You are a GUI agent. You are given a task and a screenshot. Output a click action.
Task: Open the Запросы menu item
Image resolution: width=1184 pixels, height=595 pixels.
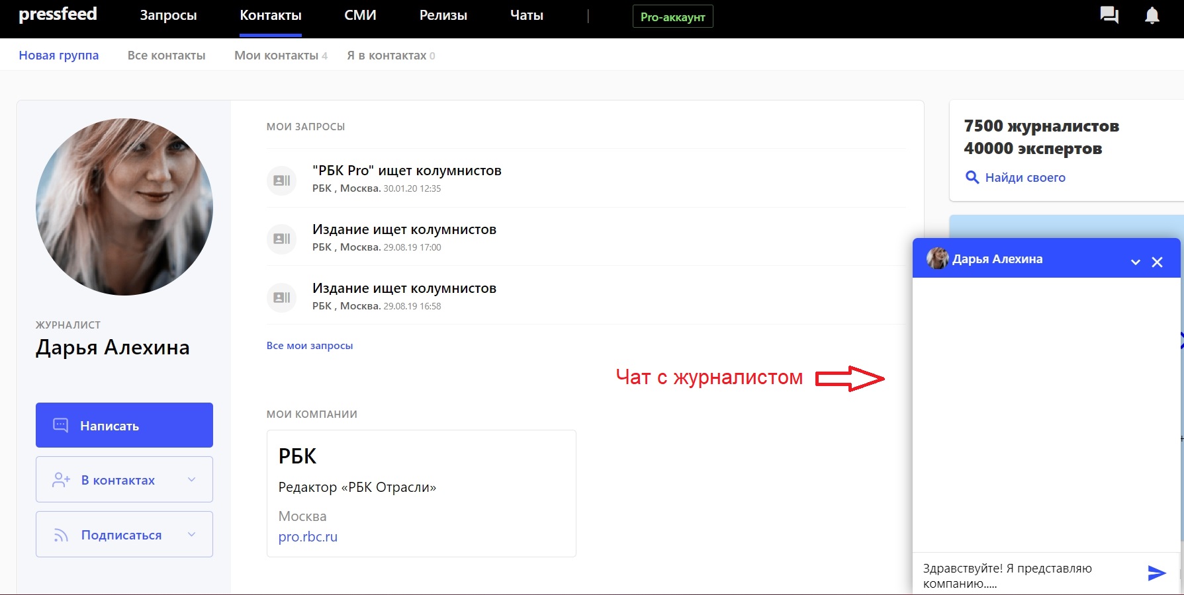(x=168, y=16)
